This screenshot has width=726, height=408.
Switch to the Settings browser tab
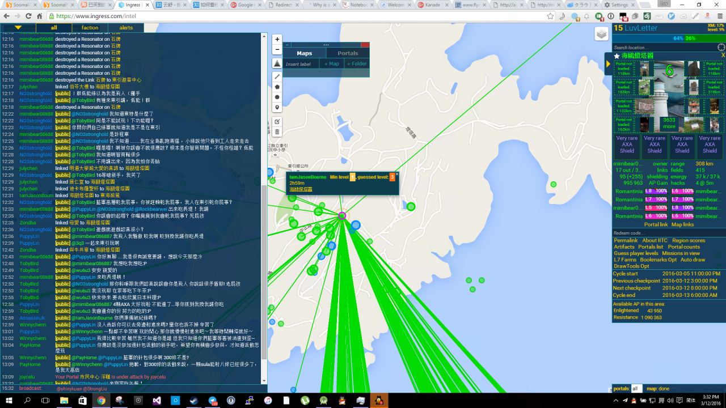(619, 5)
